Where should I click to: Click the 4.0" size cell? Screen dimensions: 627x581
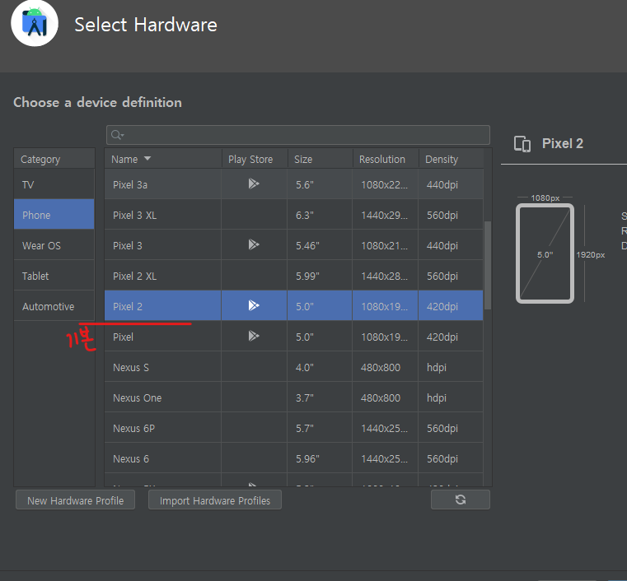[320, 367]
